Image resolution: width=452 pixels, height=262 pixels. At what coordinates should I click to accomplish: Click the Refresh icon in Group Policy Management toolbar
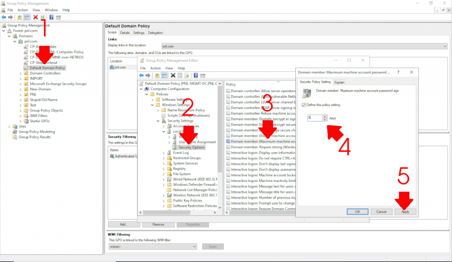click(42, 17)
